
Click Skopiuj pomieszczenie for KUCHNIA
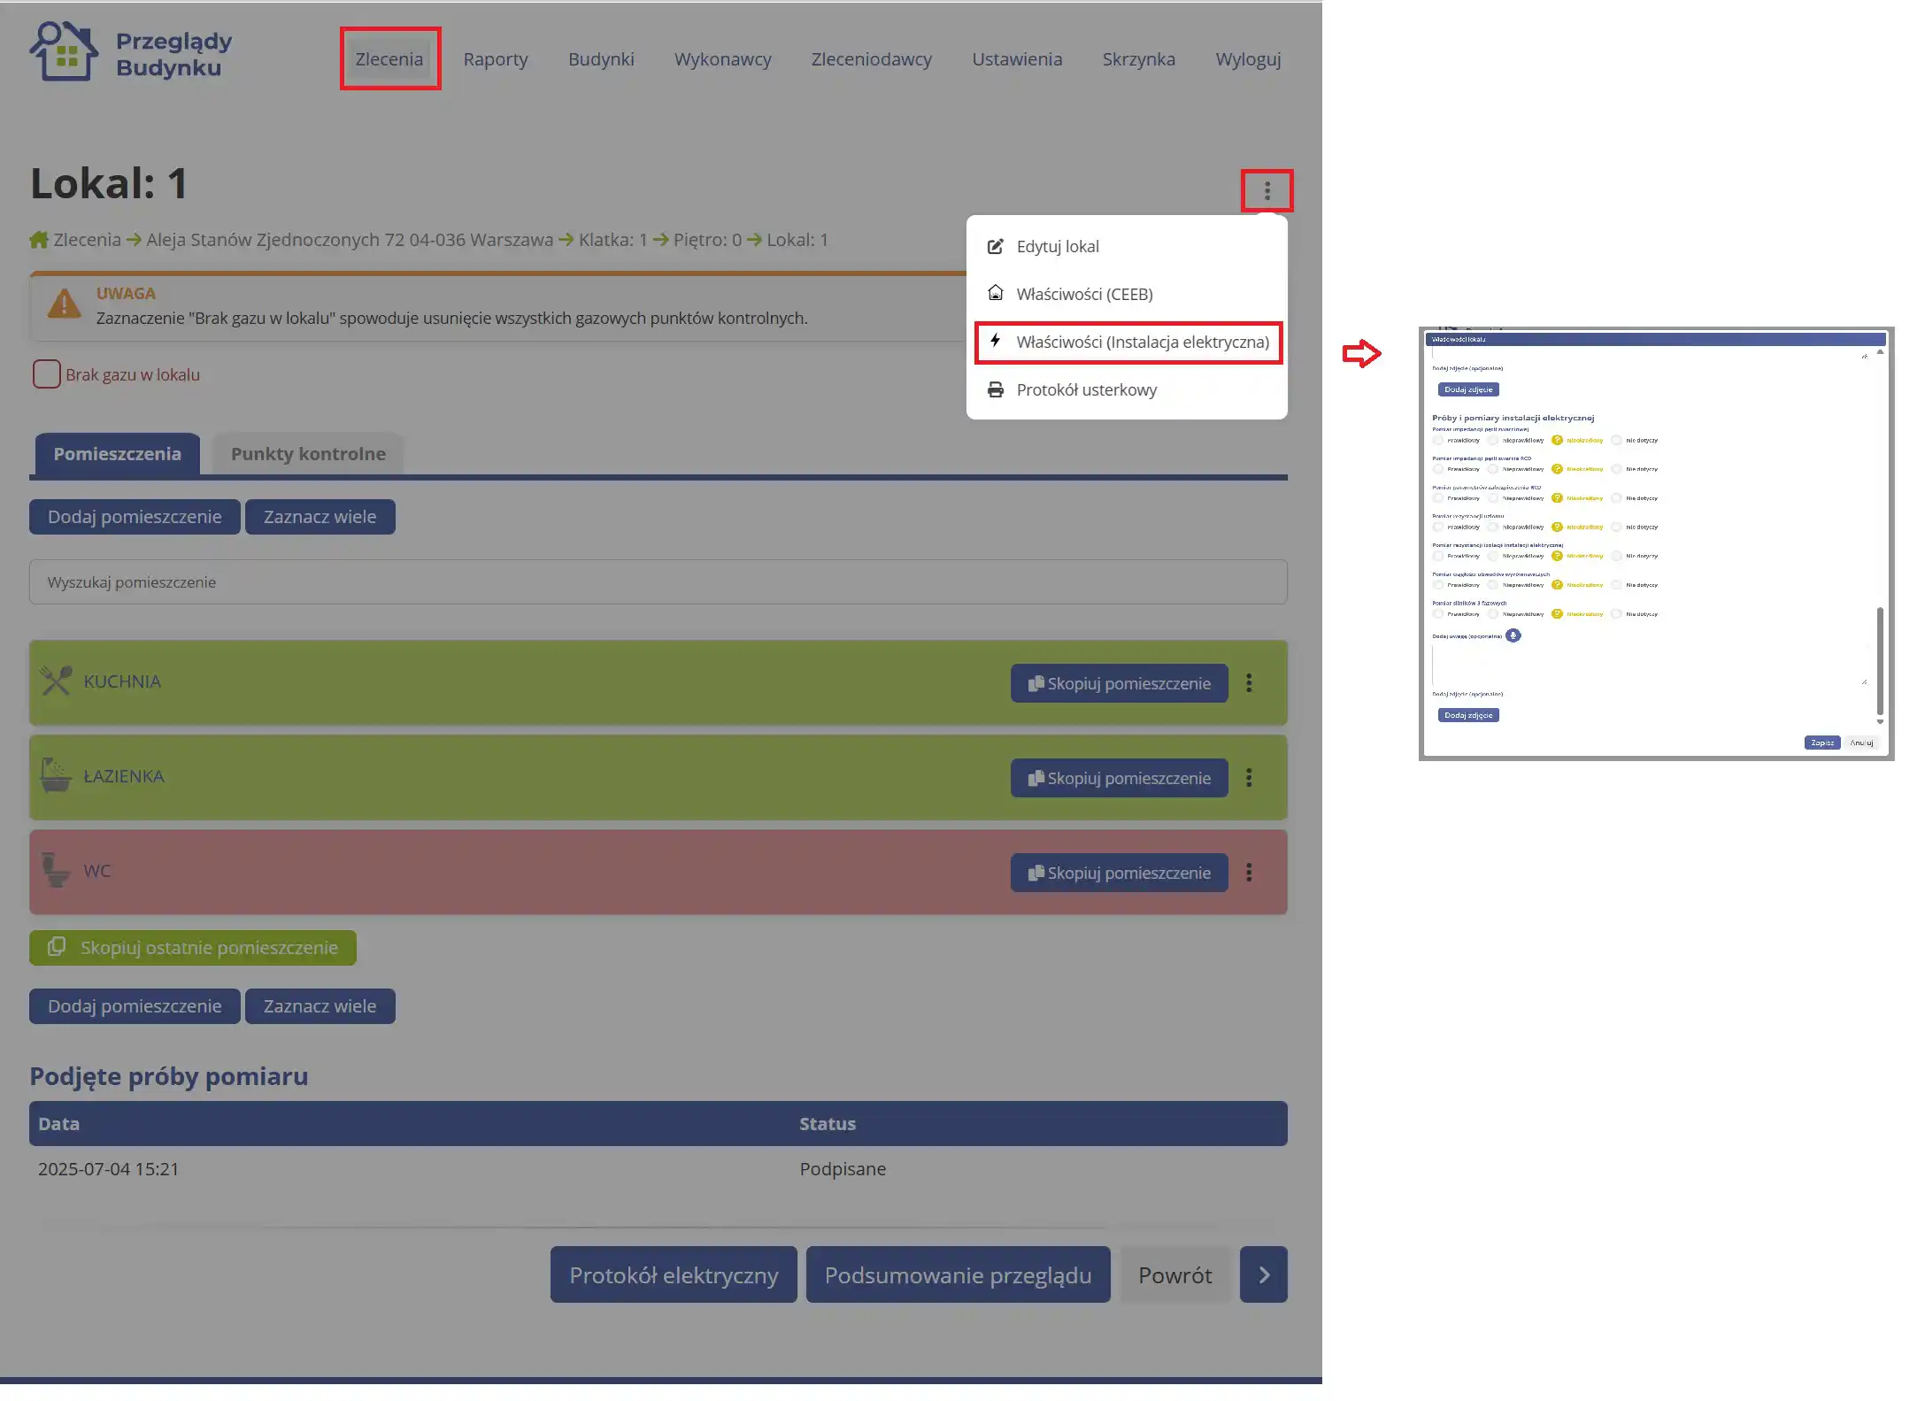point(1119,682)
